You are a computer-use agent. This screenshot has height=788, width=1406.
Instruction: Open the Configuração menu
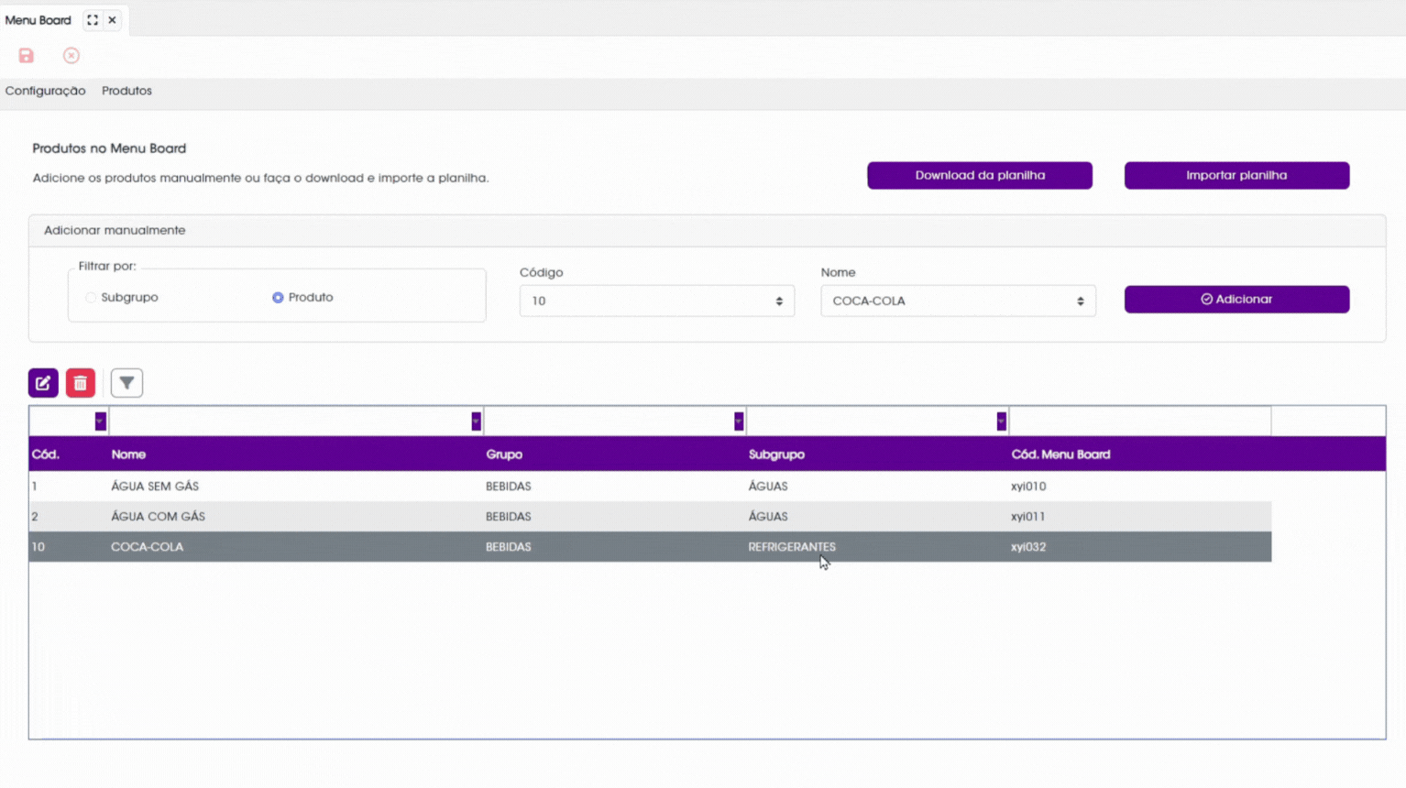(45, 91)
